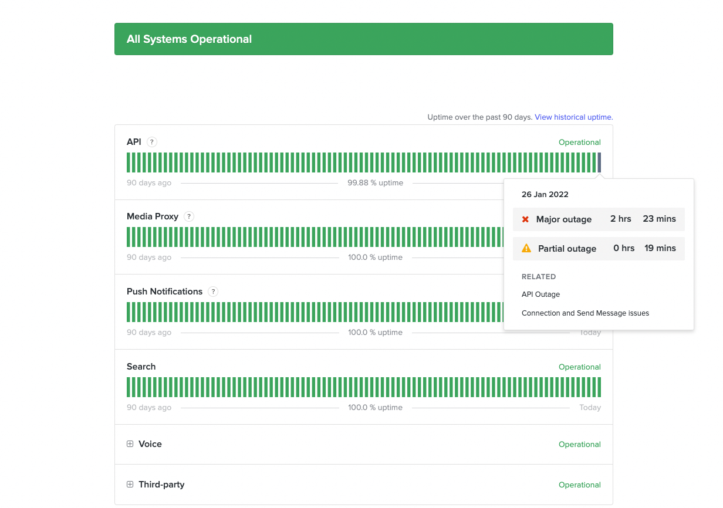Click the yellow Partial outage warning triangle
Image resolution: width=723 pixels, height=508 pixels.
526,248
